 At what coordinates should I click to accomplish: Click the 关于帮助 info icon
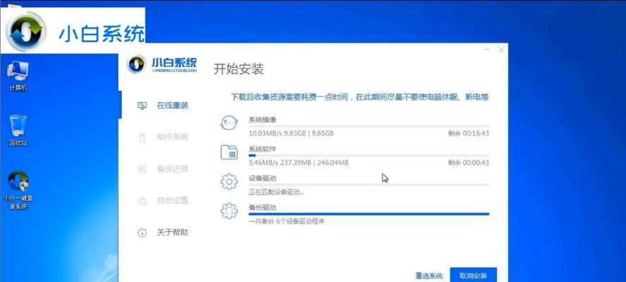pyautogui.click(x=142, y=233)
